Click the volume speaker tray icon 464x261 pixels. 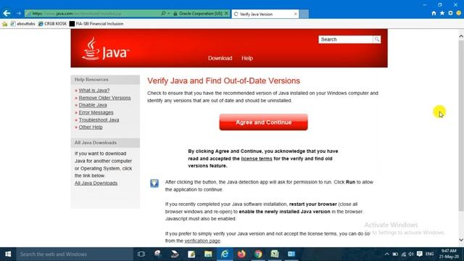411,254
